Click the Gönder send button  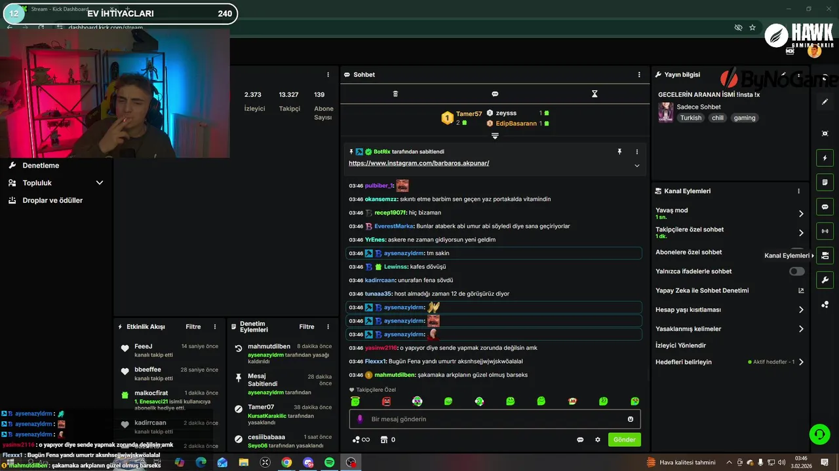624,440
